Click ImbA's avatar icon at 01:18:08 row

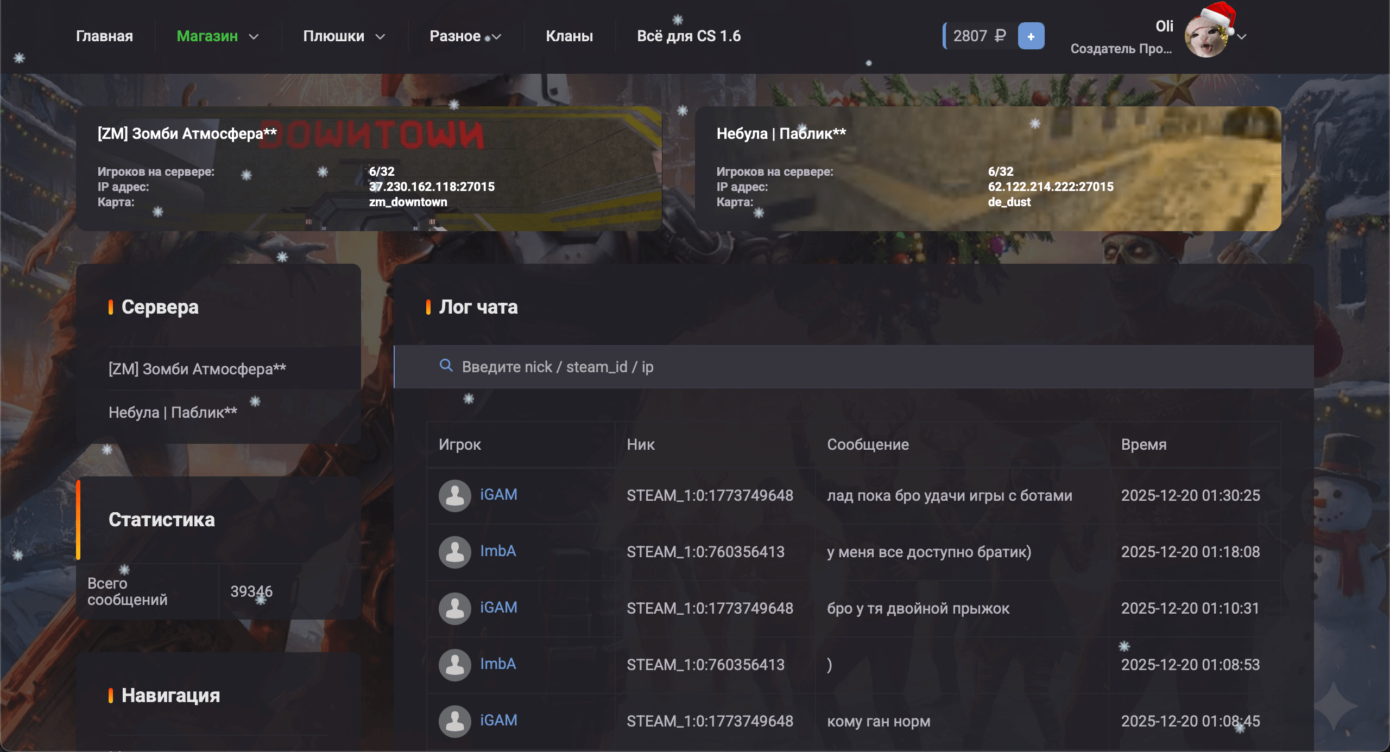point(454,552)
